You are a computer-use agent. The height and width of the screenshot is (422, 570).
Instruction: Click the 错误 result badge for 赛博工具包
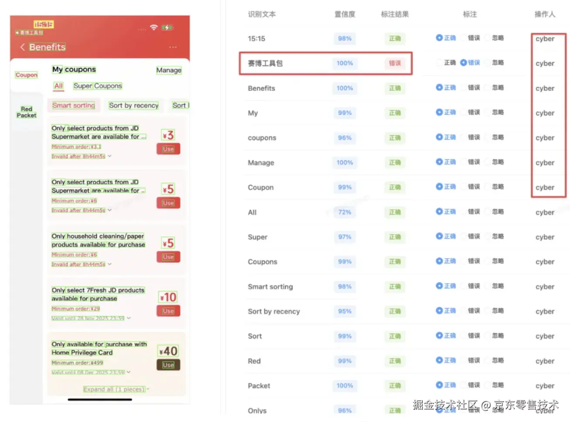pyautogui.click(x=395, y=63)
